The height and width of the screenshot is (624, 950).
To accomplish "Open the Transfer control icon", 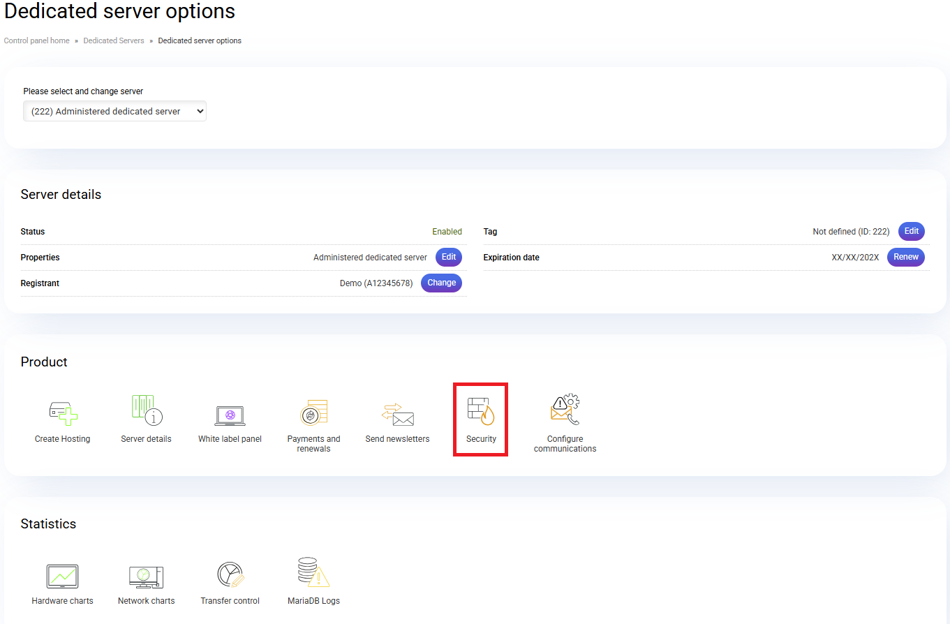I will pos(230,575).
